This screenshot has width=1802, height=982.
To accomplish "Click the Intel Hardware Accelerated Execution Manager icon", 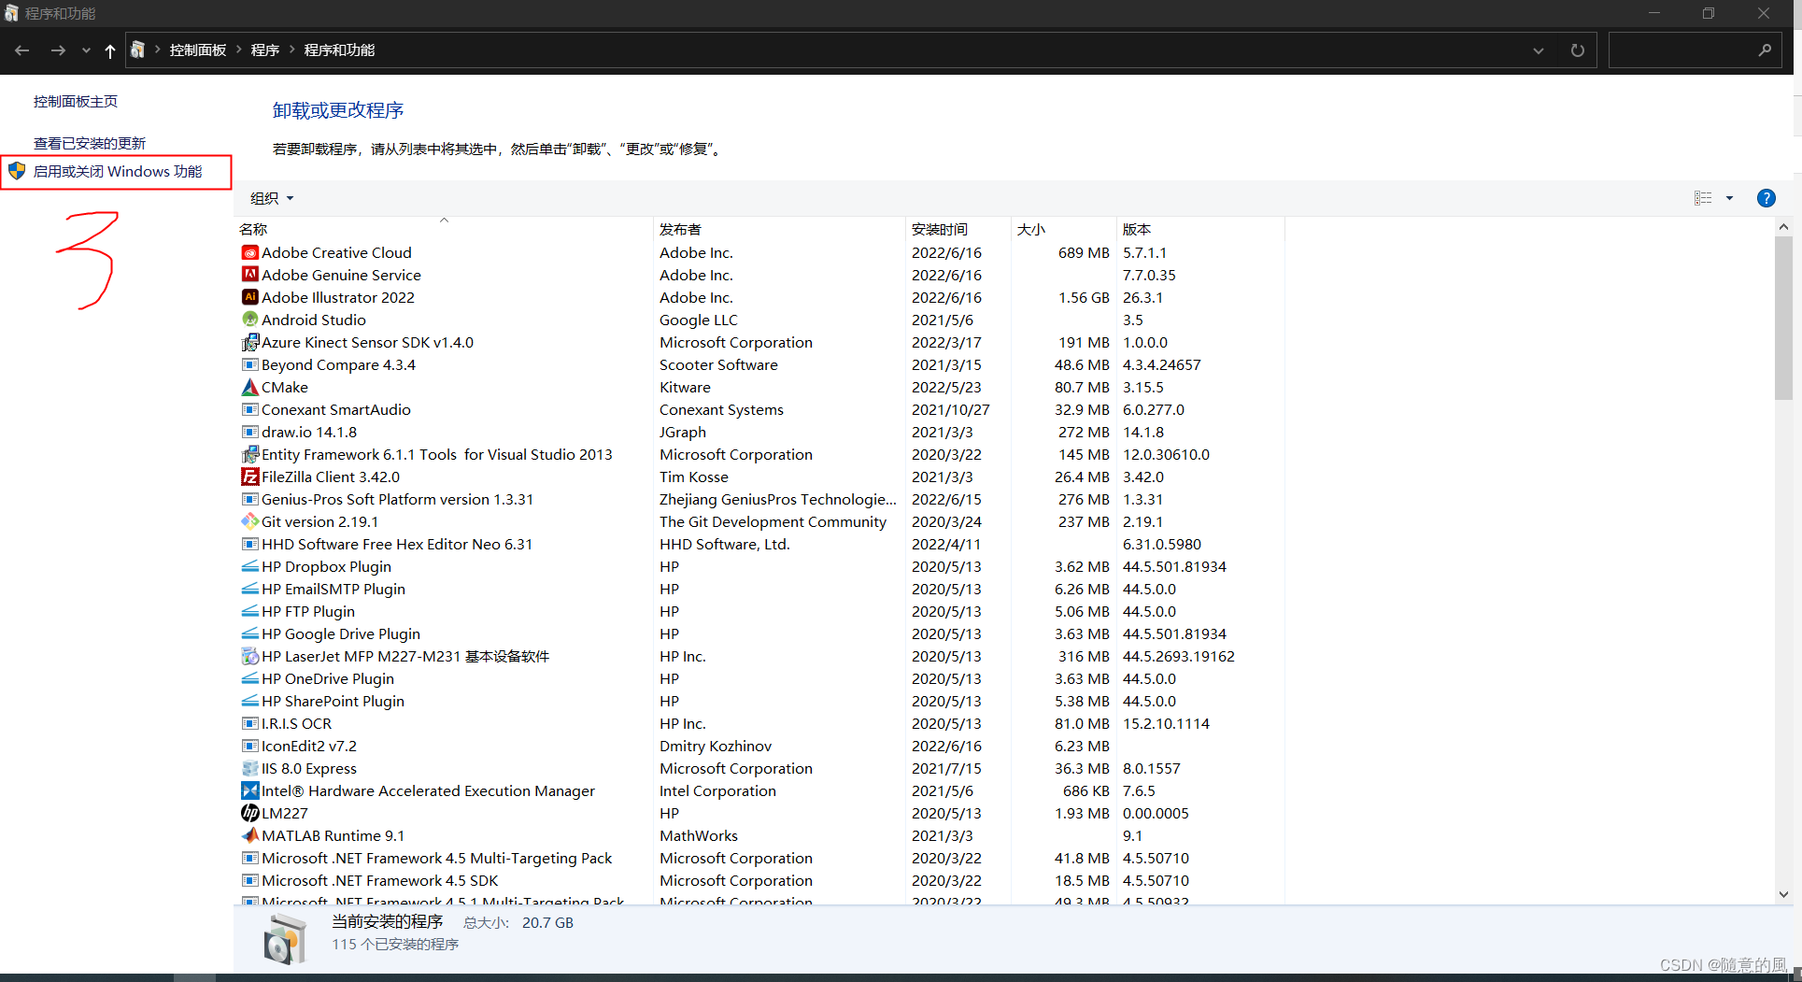I will click(249, 790).
